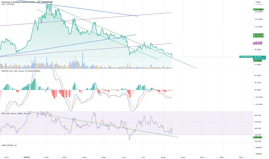Screen dimensions: 269x159
Task: Click the 30.00 RSI axis value
Action: pyautogui.click(x=258, y=135)
